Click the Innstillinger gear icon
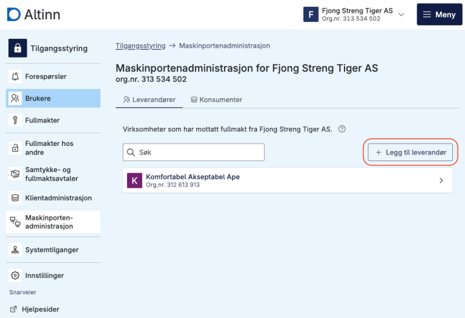The width and height of the screenshot is (465, 318). [x=15, y=275]
